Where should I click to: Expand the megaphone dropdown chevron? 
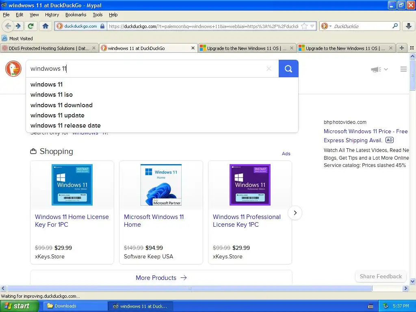[x=386, y=69]
